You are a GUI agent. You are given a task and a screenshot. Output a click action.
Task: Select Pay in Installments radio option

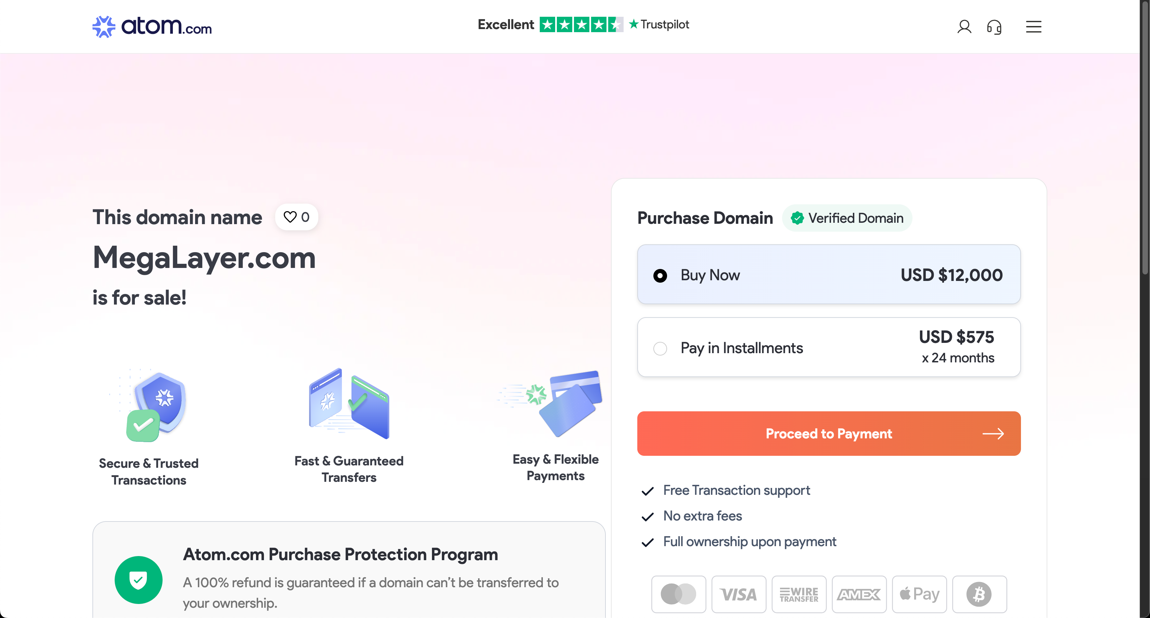coord(660,348)
